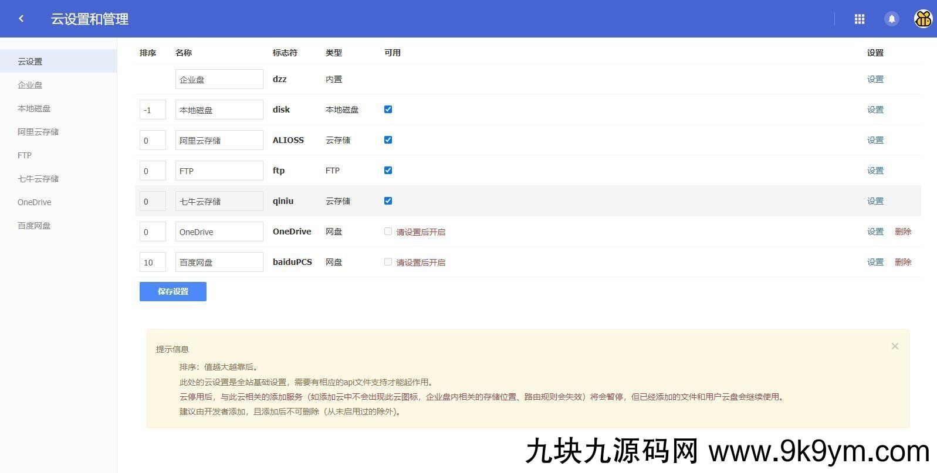Open the apps grid menu
This screenshot has height=473, width=937.
(x=860, y=19)
